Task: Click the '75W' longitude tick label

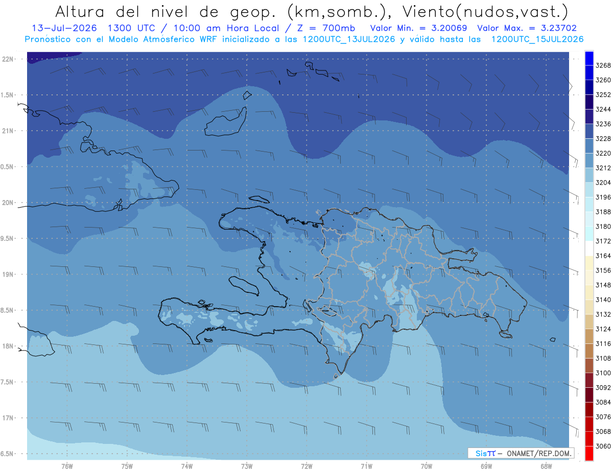Action: click(127, 466)
